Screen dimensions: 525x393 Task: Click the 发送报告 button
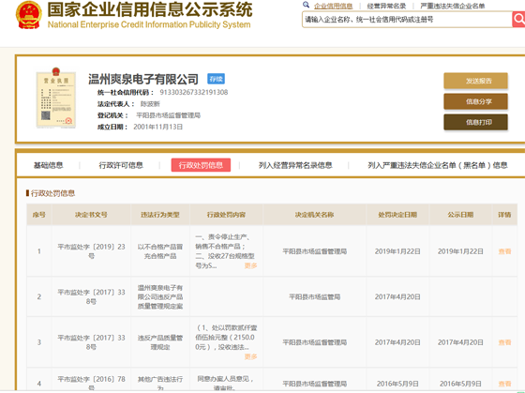(475, 81)
